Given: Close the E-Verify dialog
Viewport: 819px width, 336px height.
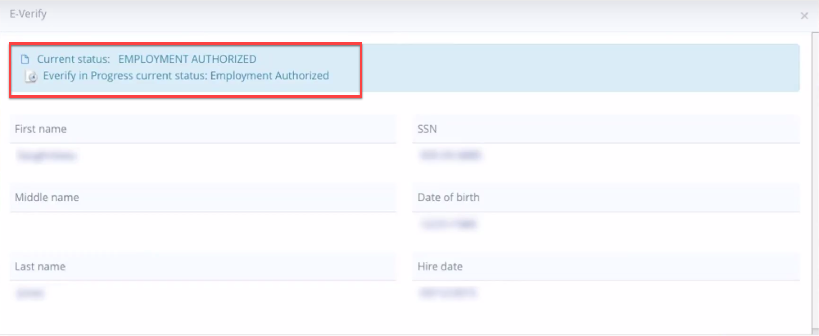Looking at the screenshot, I should [x=804, y=16].
